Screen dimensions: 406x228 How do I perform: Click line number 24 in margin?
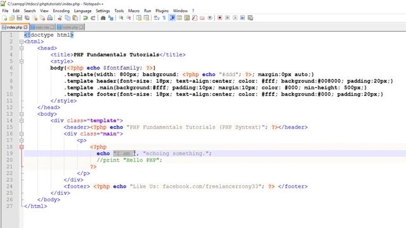[x=10, y=186]
